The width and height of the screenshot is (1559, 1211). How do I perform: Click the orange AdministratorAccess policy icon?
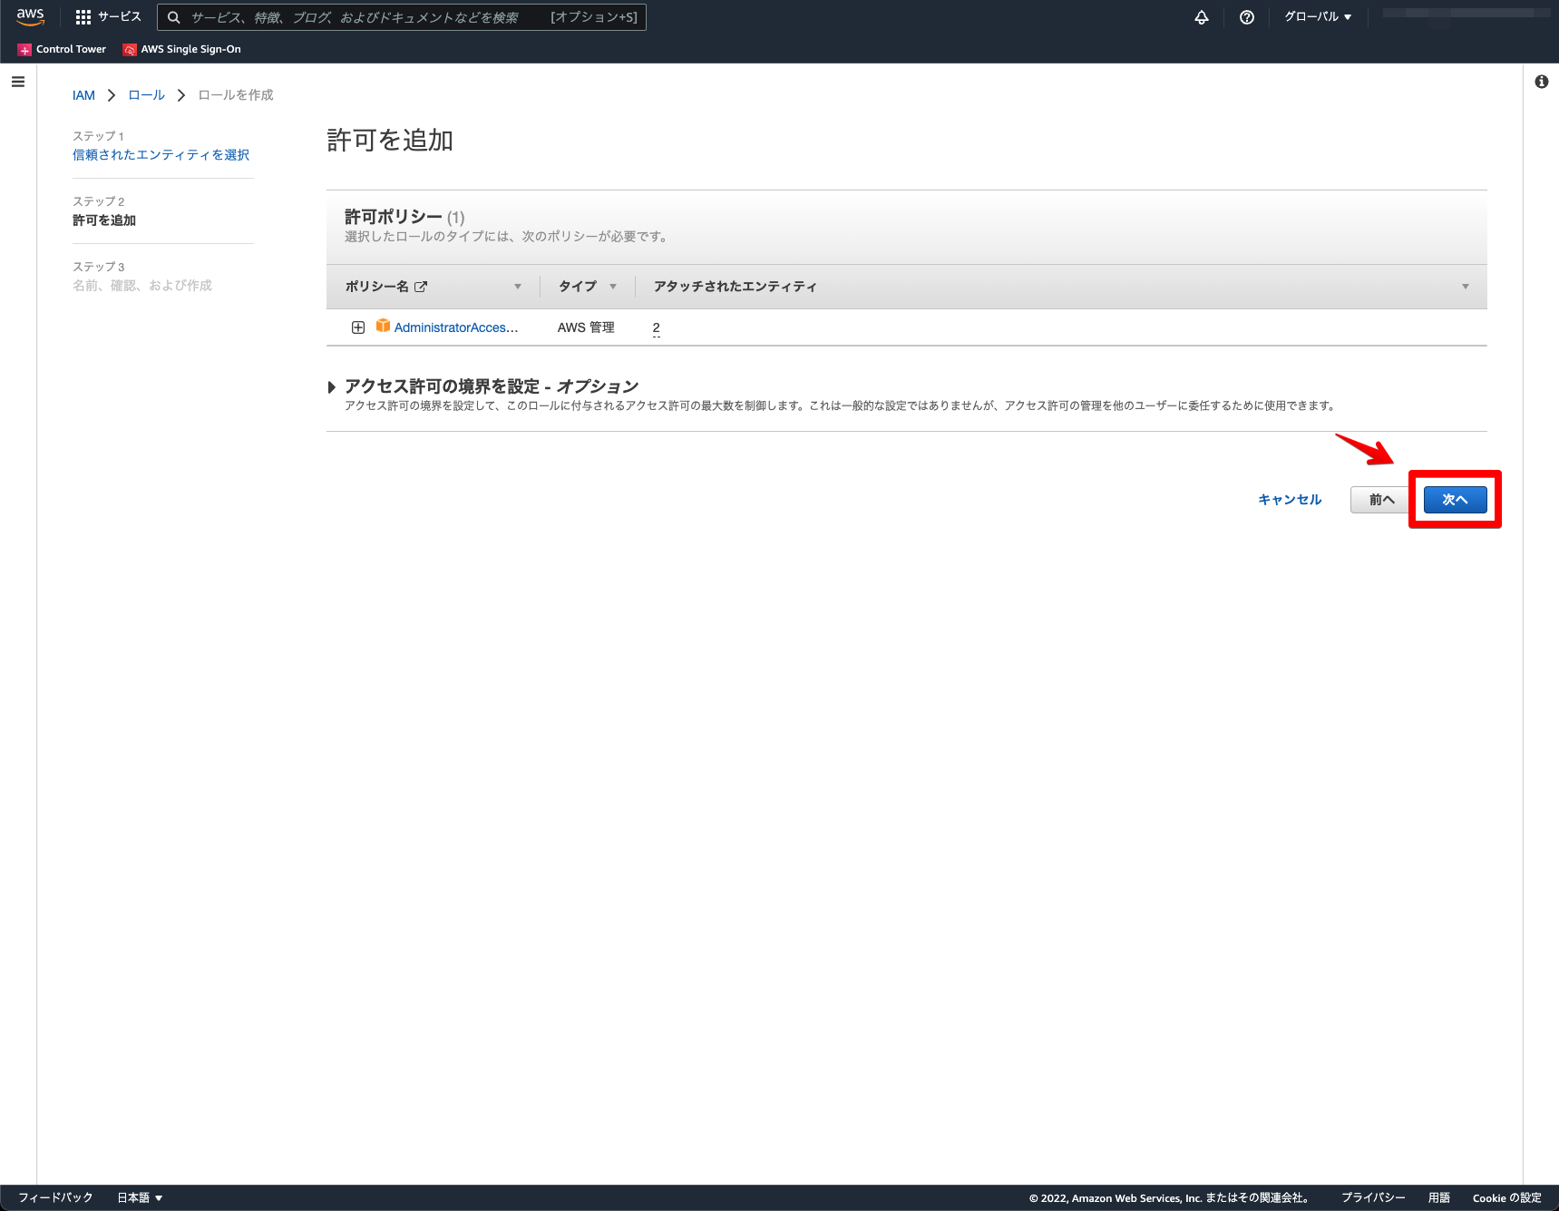(x=384, y=327)
